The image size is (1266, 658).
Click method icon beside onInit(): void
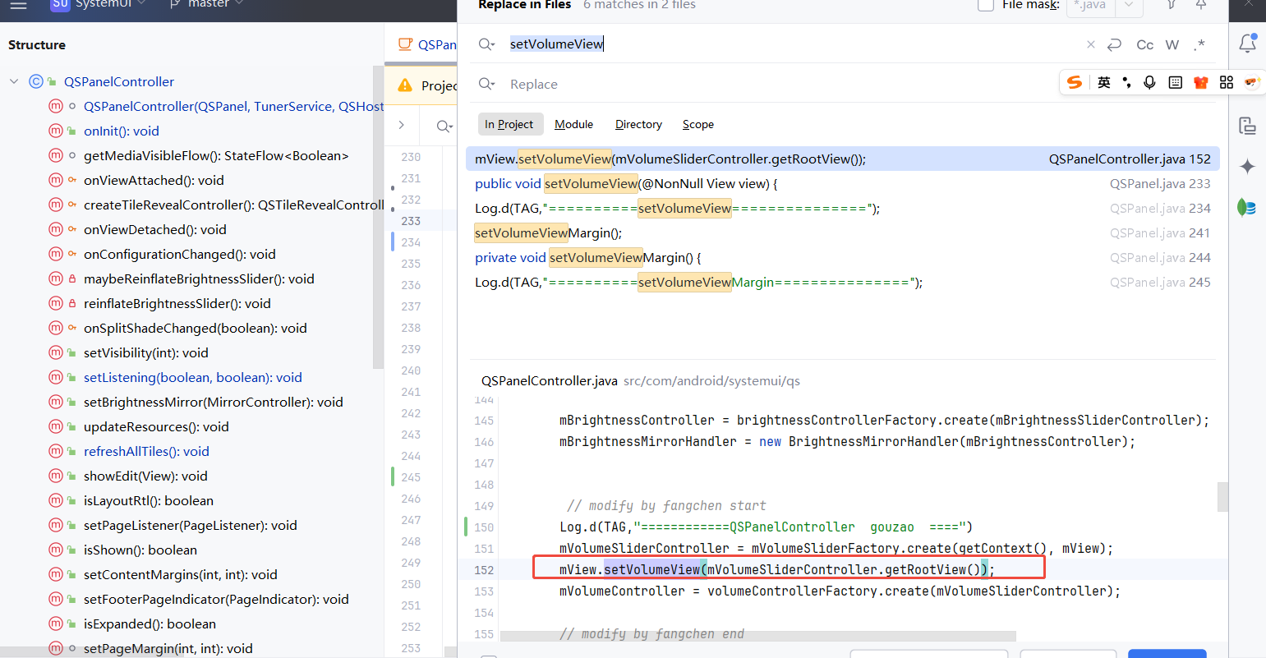pos(56,131)
